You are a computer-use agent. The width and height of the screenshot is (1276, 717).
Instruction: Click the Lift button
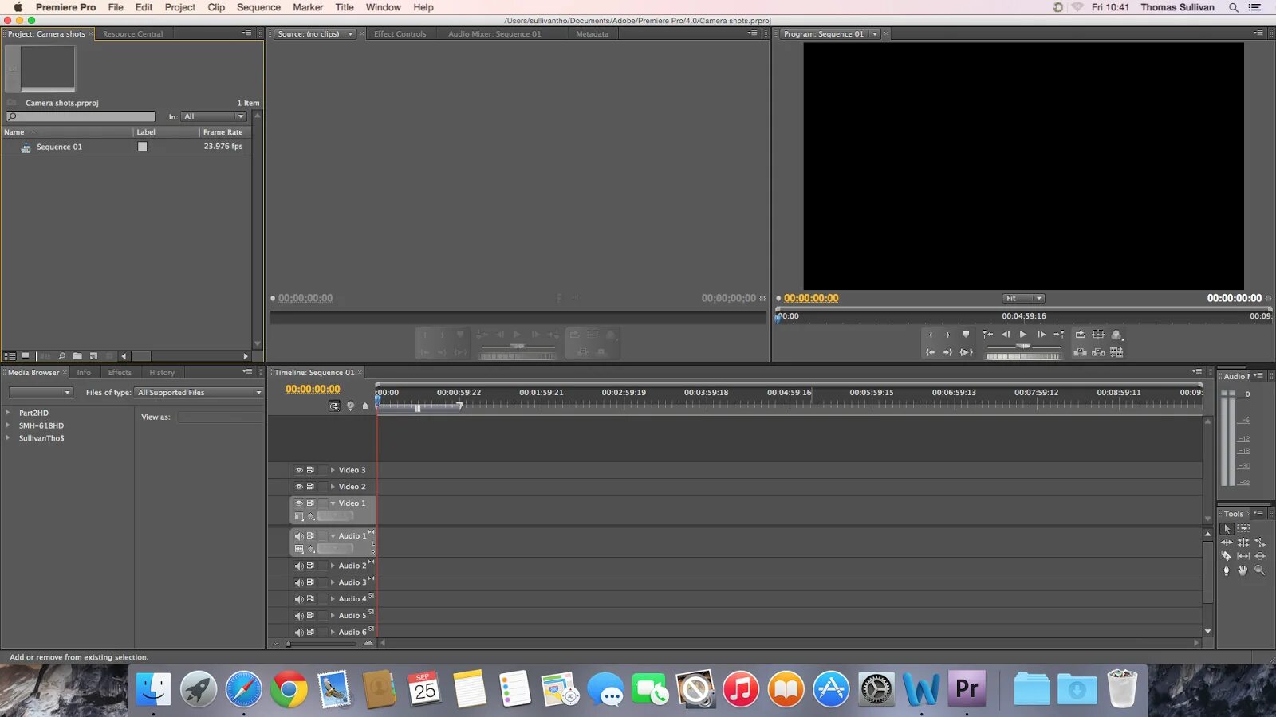[1081, 352]
